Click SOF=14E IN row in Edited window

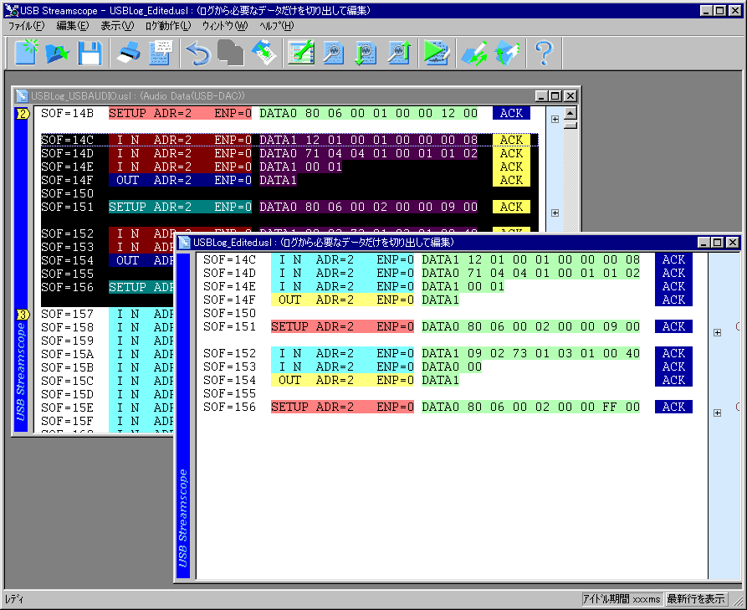click(448, 286)
